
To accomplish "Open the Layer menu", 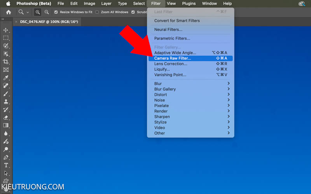I will 106,3.
